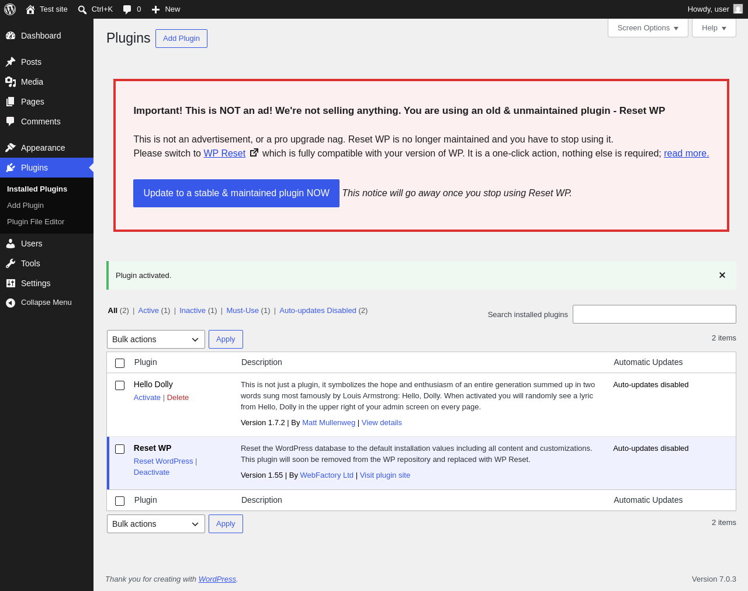Click the Test site name in admin bar
This screenshot has width=748, height=591.
pyautogui.click(x=54, y=9)
